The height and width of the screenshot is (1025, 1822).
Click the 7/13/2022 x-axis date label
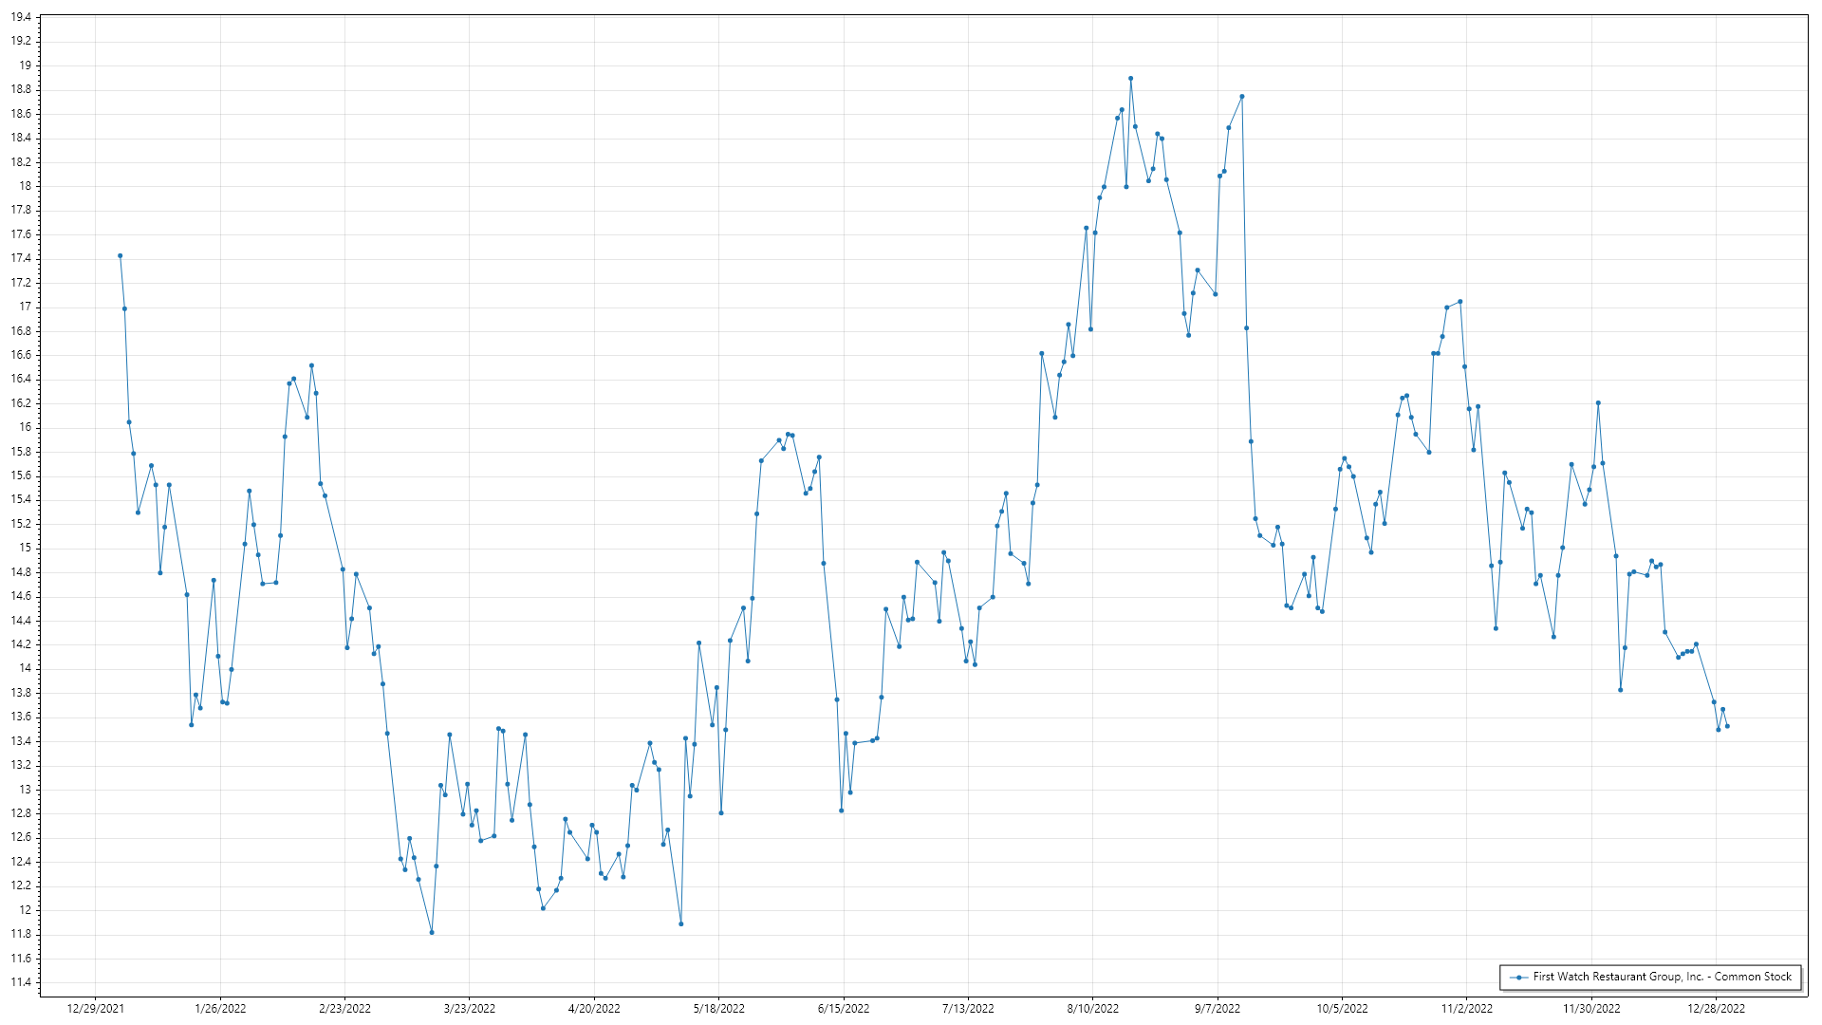click(x=968, y=1008)
